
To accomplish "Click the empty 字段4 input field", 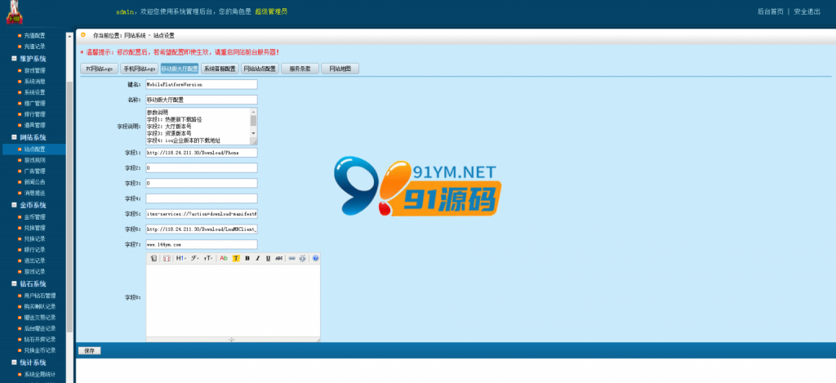I will coord(202,198).
